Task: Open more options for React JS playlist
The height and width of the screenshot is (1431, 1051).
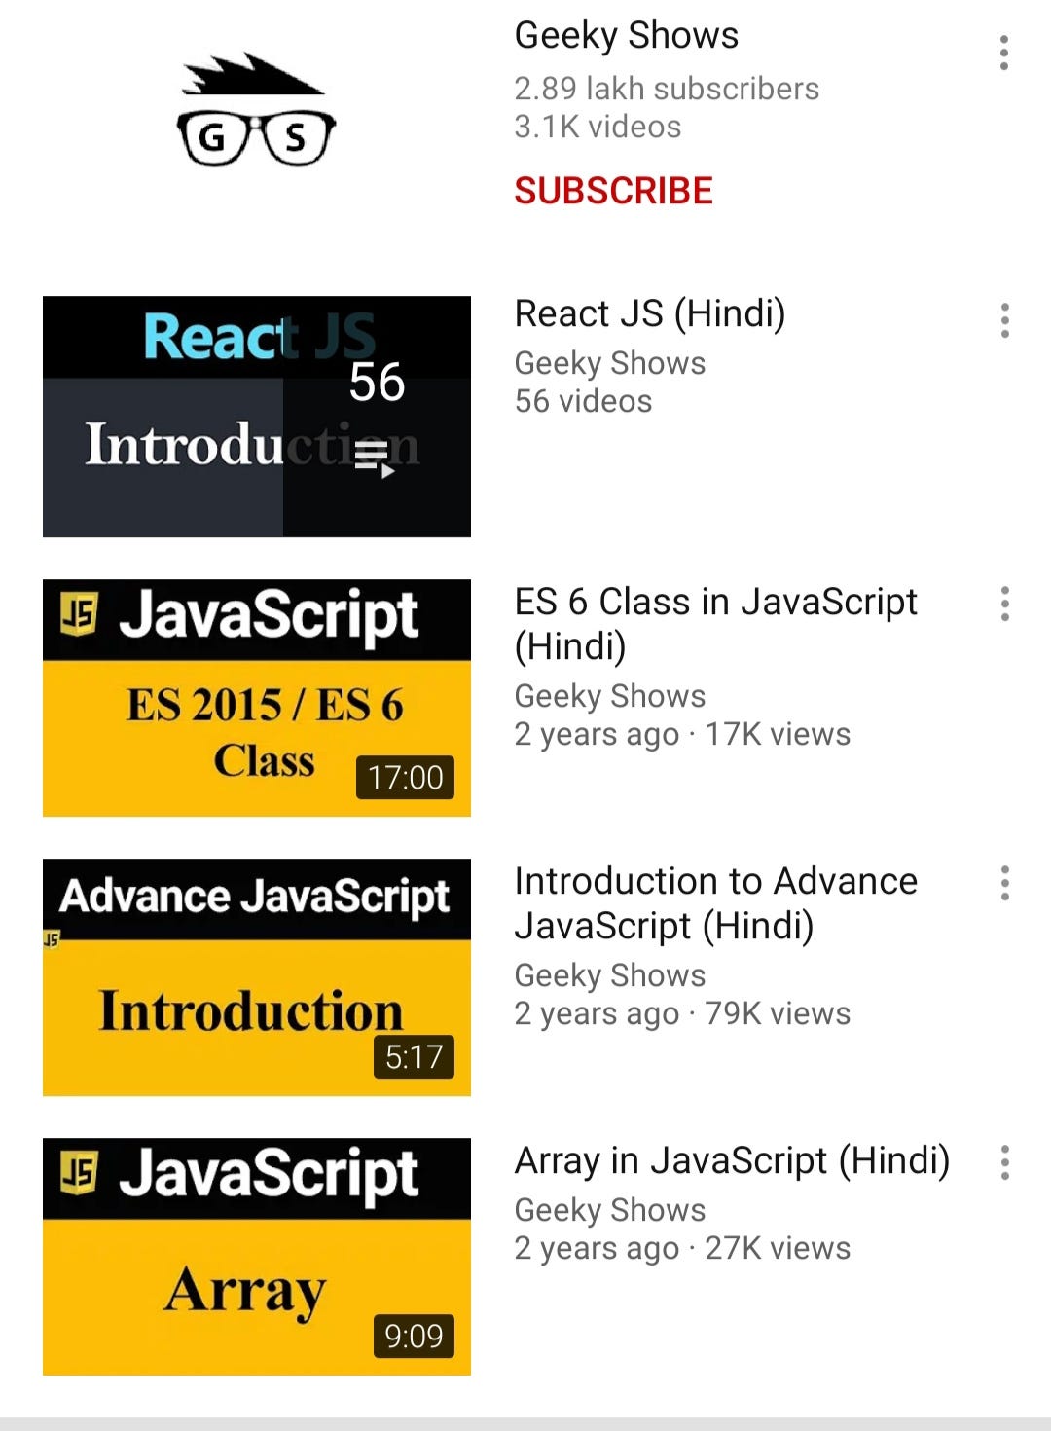Action: [1004, 320]
